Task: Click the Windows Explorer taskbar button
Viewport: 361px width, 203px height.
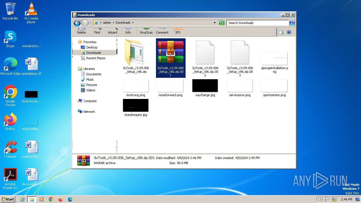Action: pos(32,199)
